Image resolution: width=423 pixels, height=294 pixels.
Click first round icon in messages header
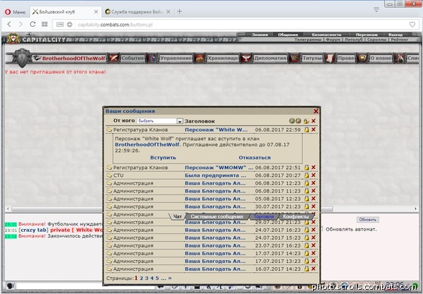(x=292, y=121)
